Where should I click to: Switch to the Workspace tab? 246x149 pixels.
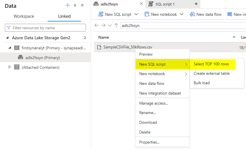click(24, 16)
